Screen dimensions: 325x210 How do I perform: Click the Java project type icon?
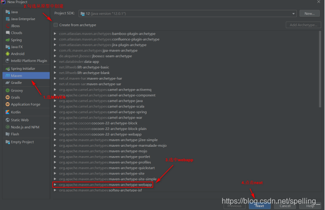pos(8,12)
